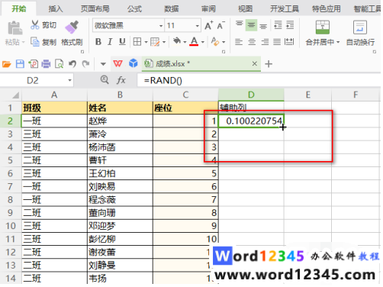Increase font size with A+ icon
Screen dimensions: 383x287
209,25
